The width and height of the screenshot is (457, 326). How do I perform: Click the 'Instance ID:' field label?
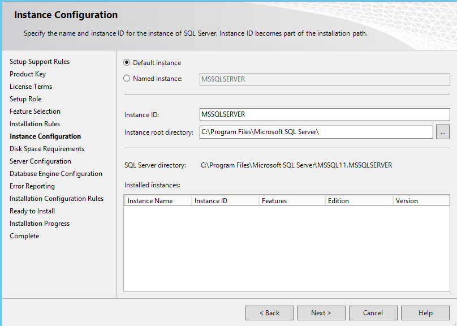pos(141,115)
